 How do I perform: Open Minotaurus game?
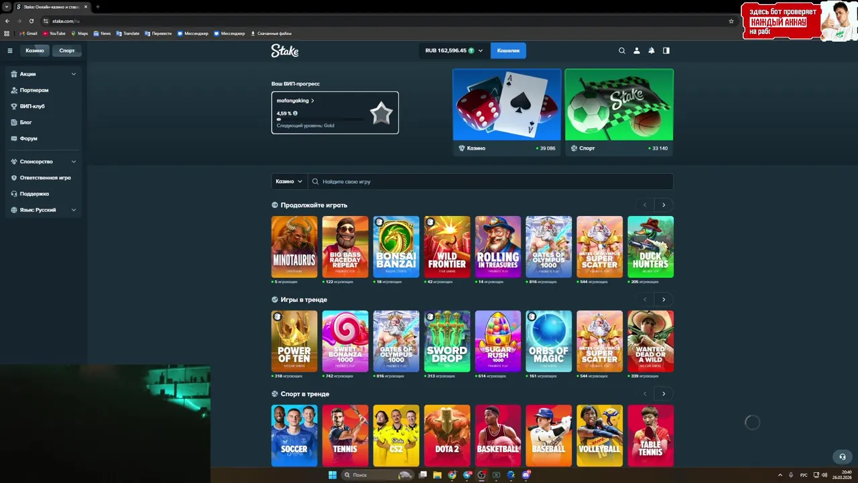294,247
